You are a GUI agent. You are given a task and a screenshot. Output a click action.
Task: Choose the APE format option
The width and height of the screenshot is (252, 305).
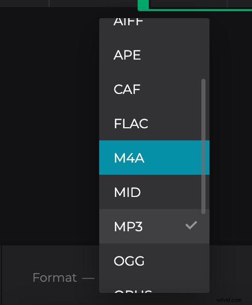[x=154, y=55]
